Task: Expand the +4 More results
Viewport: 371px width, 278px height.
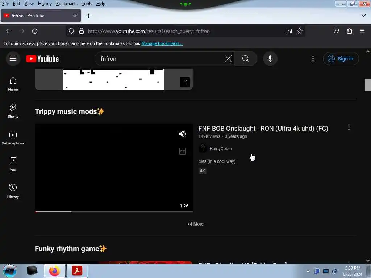Action: point(195,224)
